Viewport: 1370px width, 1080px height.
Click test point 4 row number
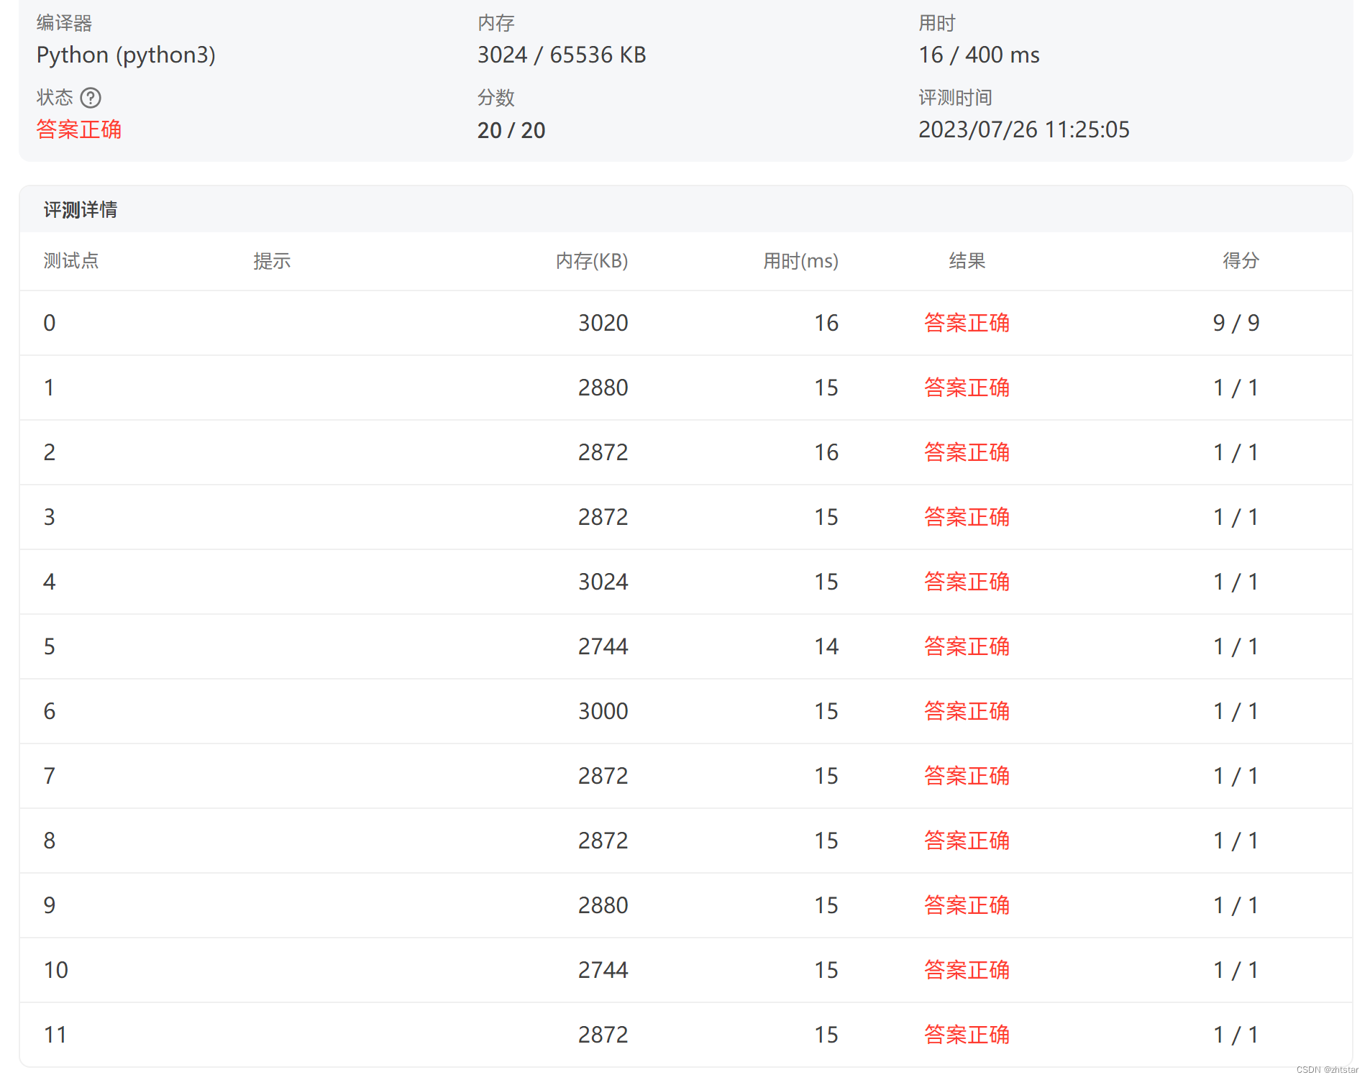50,582
